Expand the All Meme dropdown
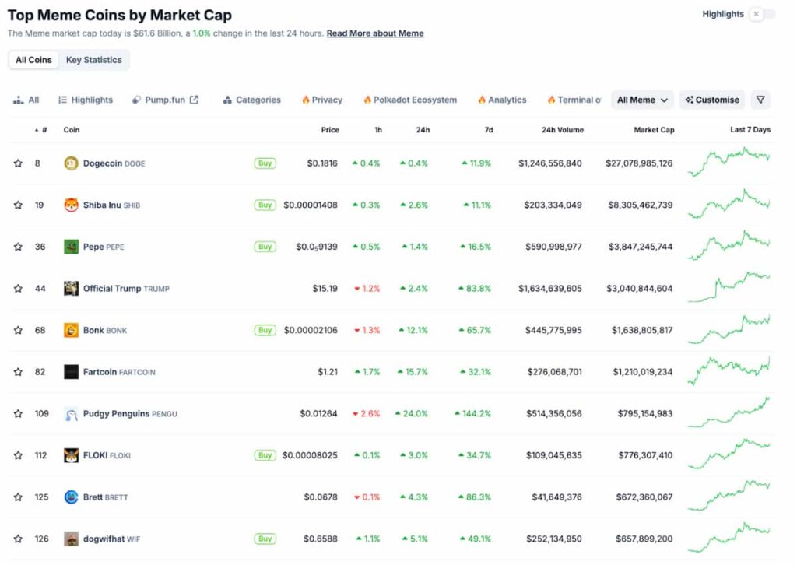This screenshot has height=565, width=797. [642, 100]
